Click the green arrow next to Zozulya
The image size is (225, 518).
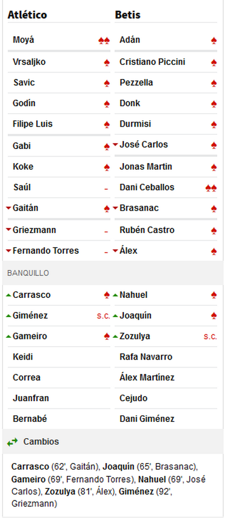(115, 336)
